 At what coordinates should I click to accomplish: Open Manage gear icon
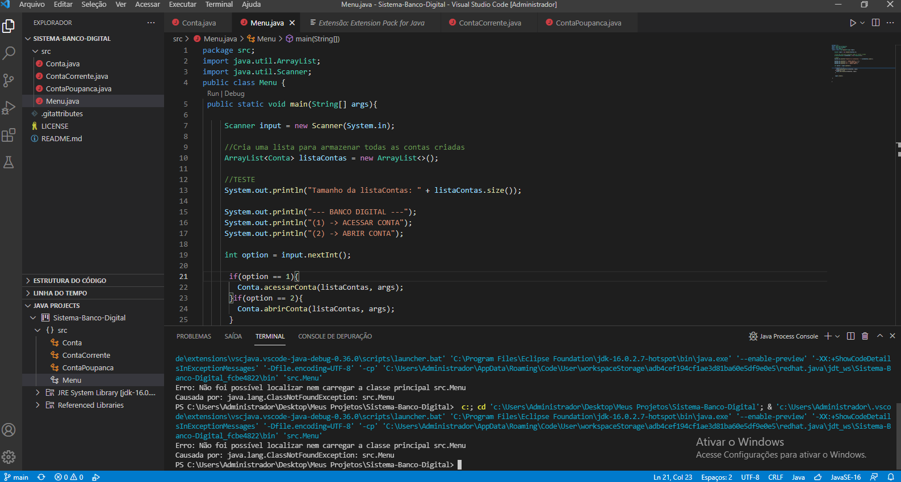[9, 457]
